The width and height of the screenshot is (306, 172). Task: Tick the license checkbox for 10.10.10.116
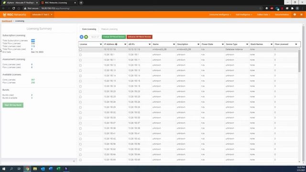pyautogui.click(x=80, y=50)
